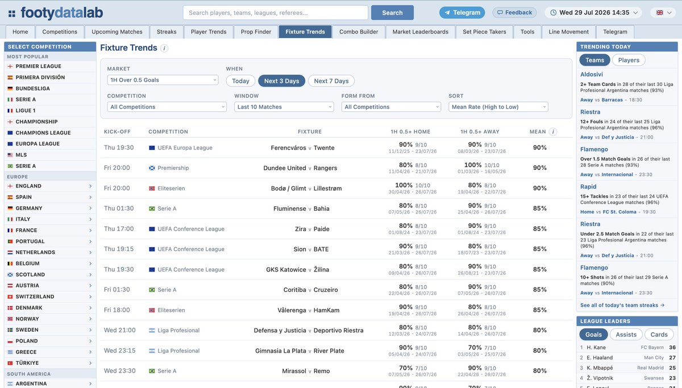Focus the players and teams search field
Screen dimensions: 682x388
(276, 12)
